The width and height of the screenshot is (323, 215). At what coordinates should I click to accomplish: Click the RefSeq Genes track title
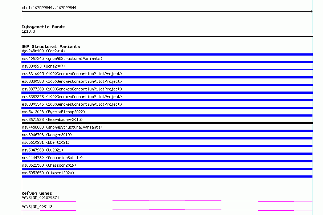point(37,193)
